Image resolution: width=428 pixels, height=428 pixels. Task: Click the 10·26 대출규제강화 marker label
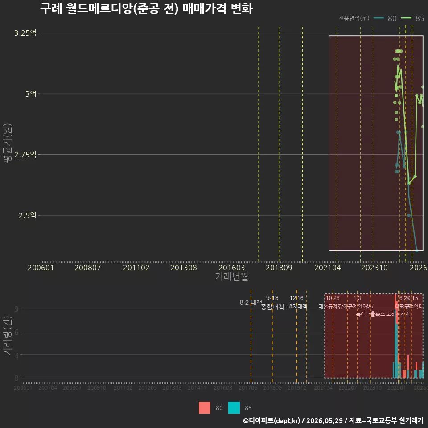click(333, 302)
